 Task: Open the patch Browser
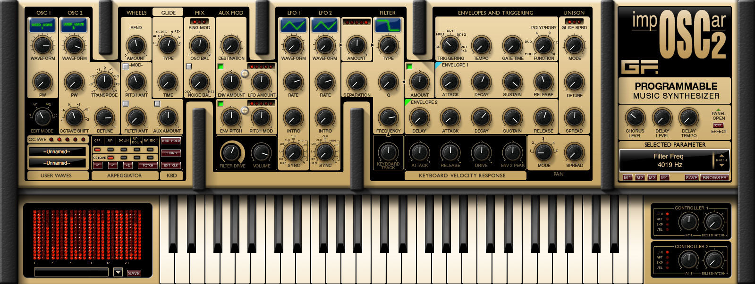click(x=714, y=177)
